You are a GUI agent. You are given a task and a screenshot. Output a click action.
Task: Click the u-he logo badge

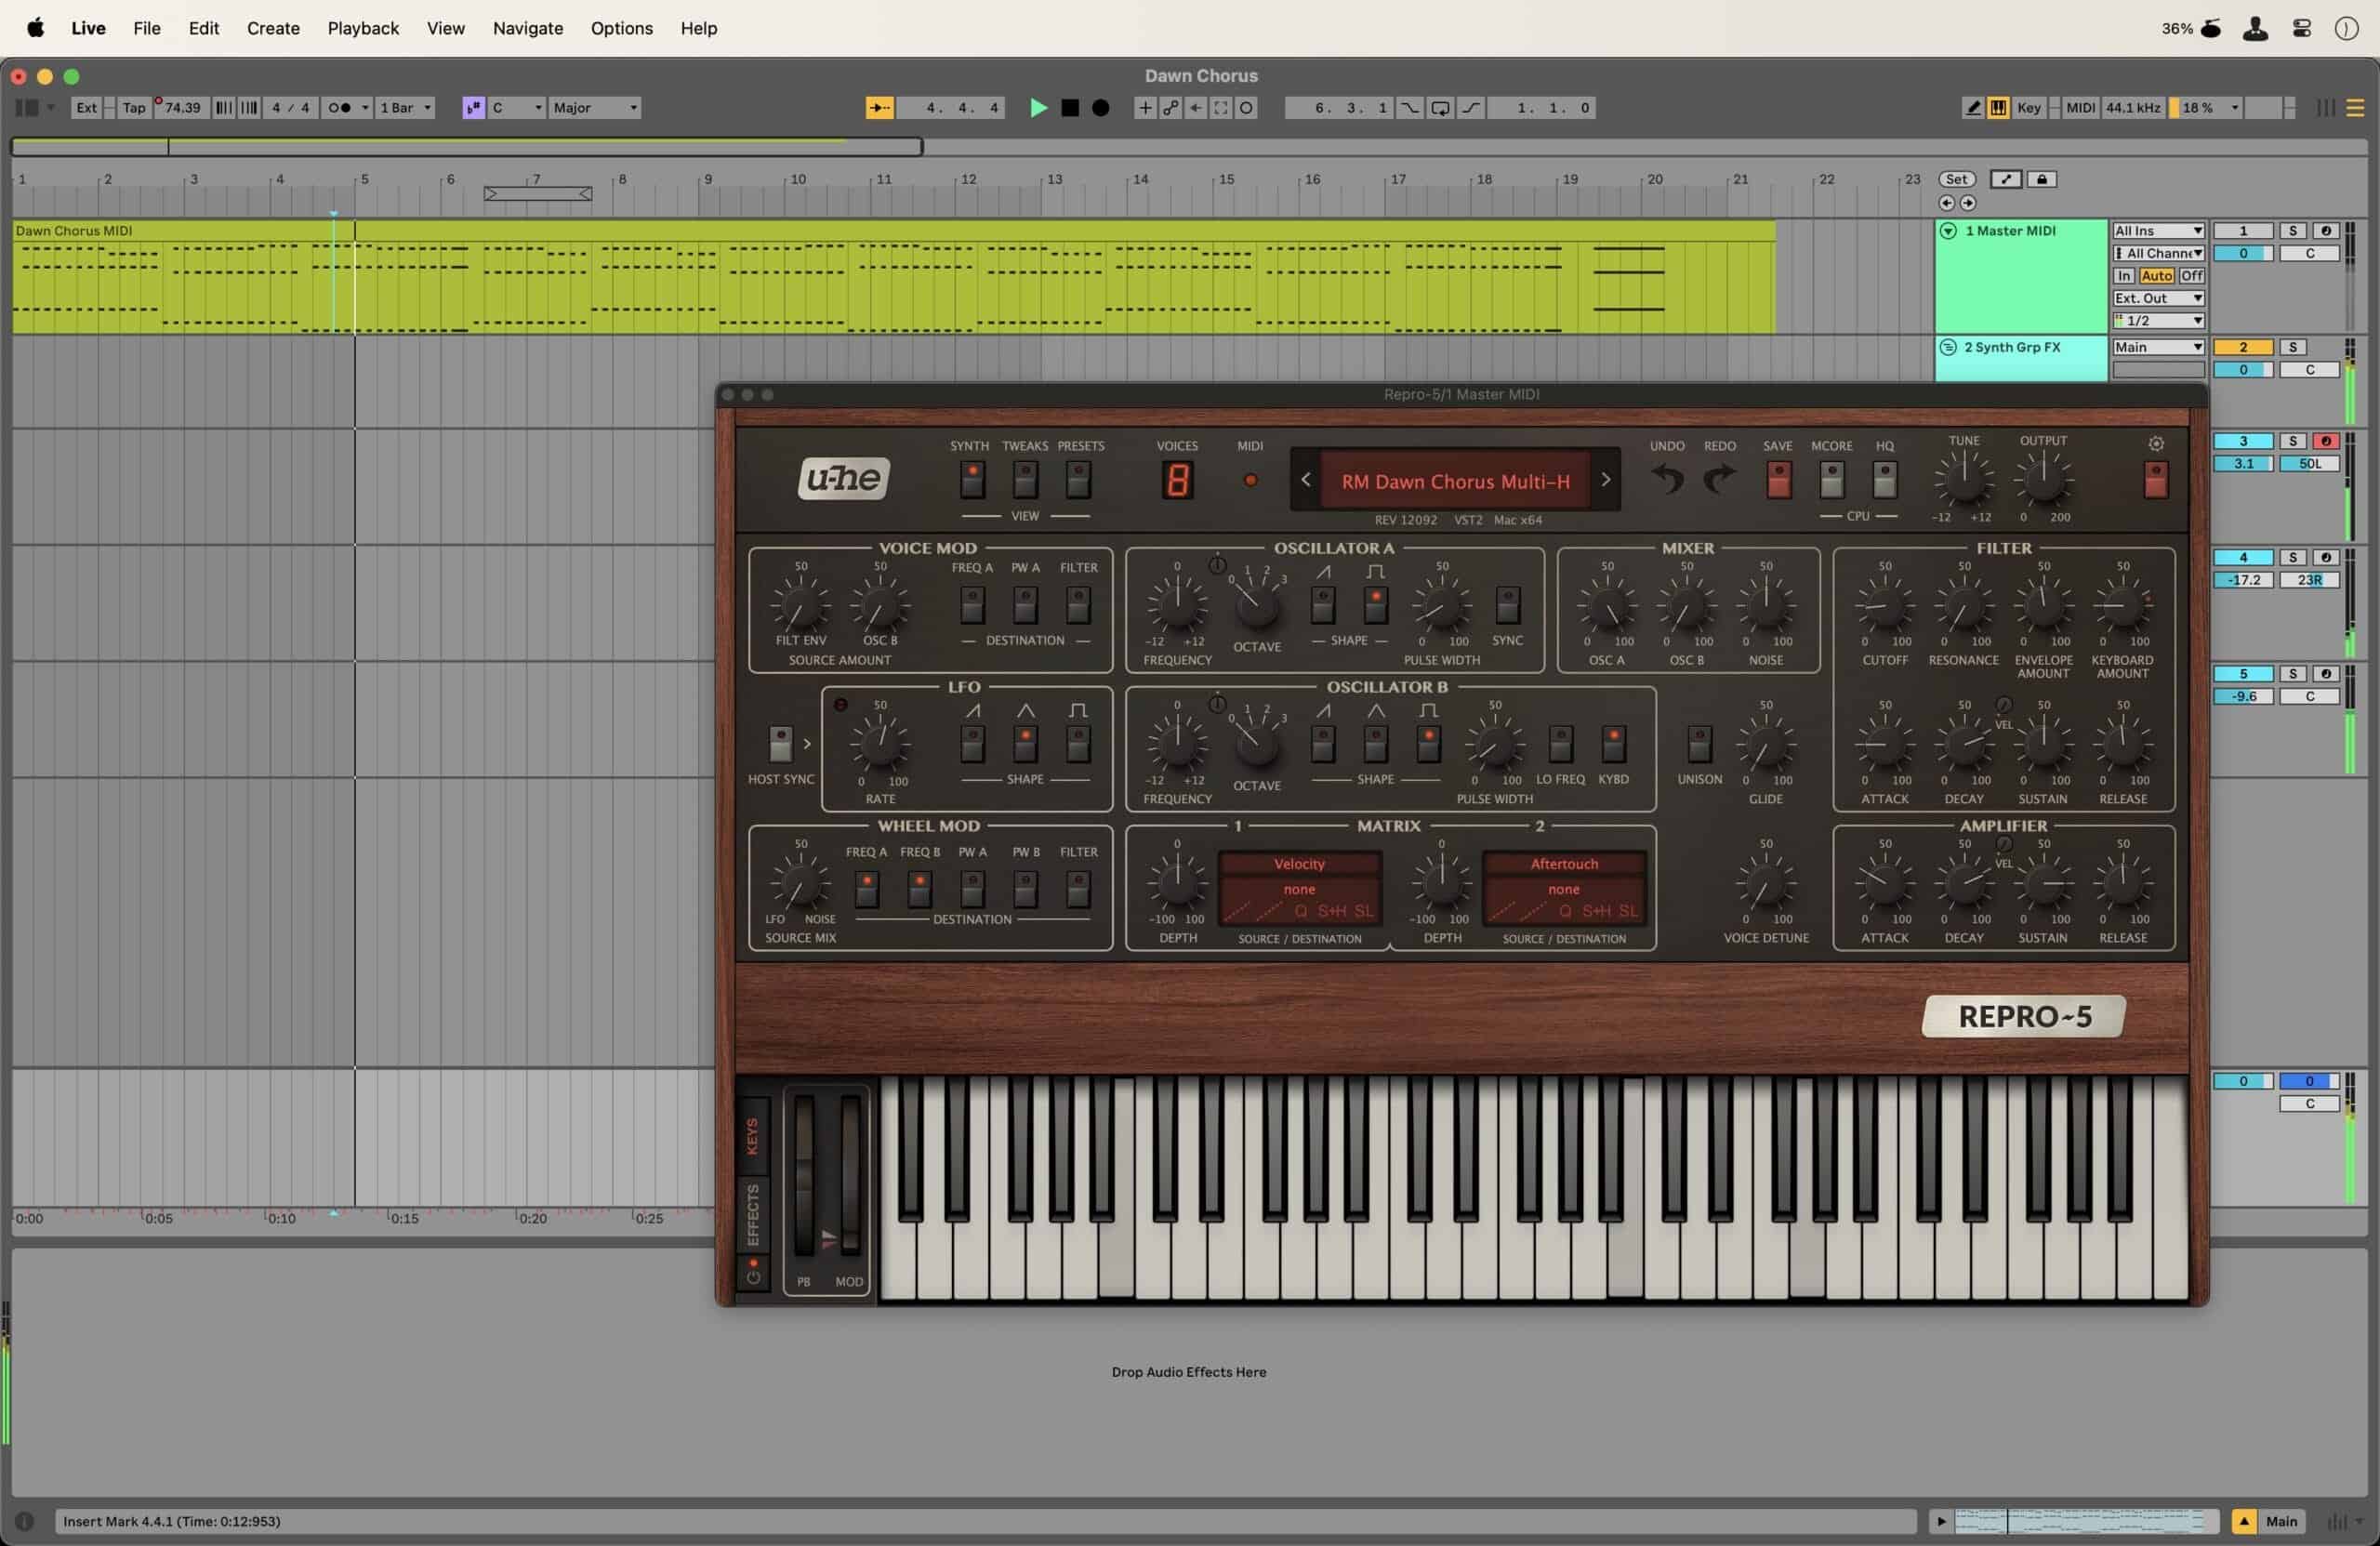tap(843, 478)
